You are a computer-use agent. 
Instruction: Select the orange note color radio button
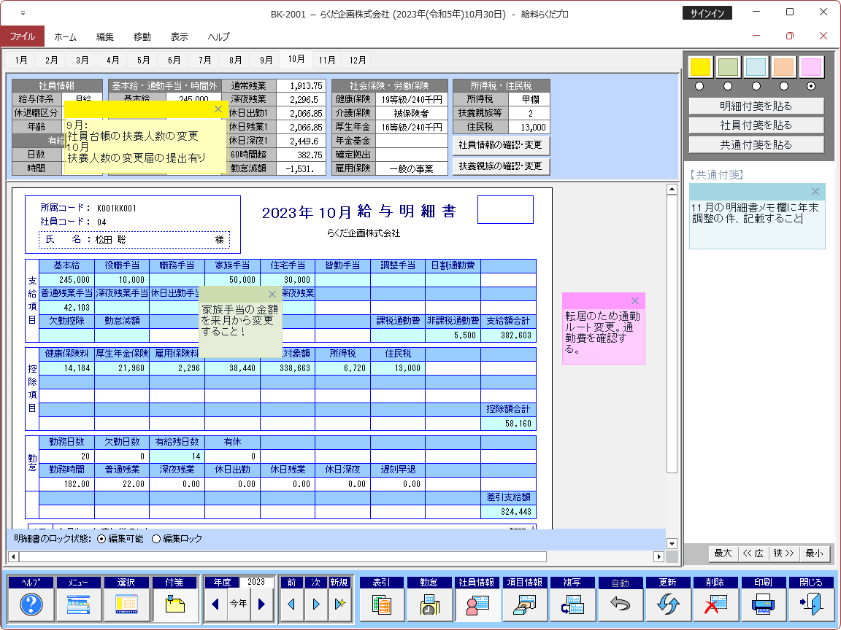(783, 86)
